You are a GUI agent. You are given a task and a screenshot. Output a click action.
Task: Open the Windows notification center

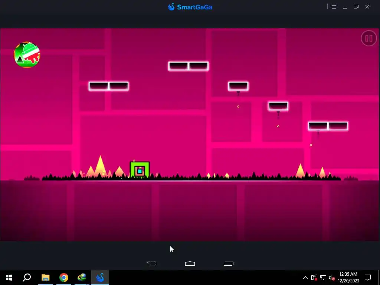pyautogui.click(x=368, y=278)
